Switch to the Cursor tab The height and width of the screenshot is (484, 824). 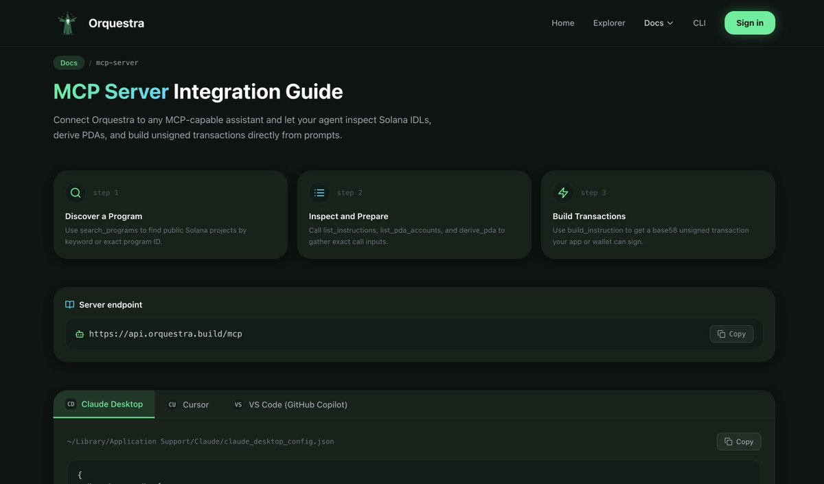tap(188, 405)
